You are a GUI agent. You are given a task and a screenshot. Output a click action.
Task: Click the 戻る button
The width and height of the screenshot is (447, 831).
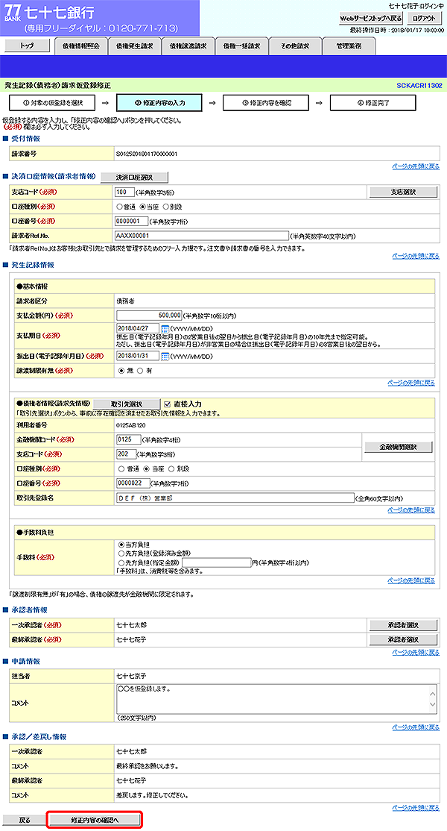click(25, 820)
